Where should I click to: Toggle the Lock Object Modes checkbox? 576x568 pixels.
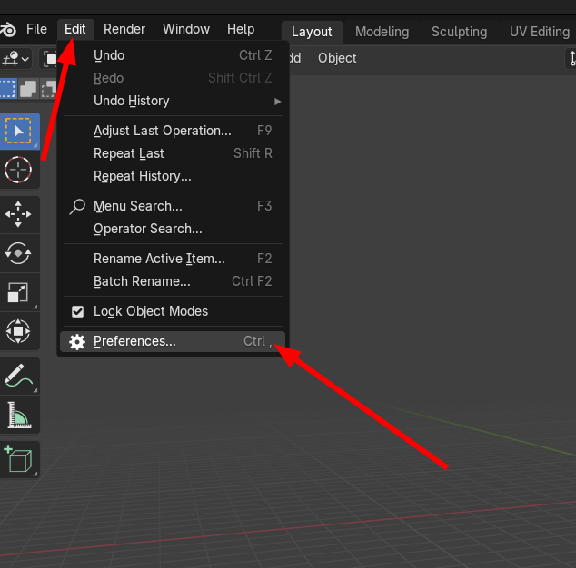(x=77, y=311)
